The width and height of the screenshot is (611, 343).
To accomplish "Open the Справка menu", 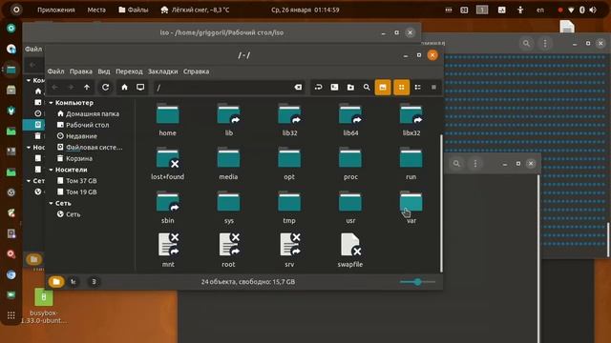I will pyautogui.click(x=197, y=71).
